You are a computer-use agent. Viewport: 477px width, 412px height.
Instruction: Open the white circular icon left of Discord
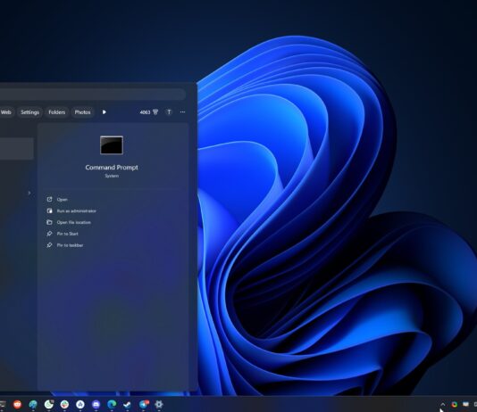pyautogui.click(x=80, y=404)
